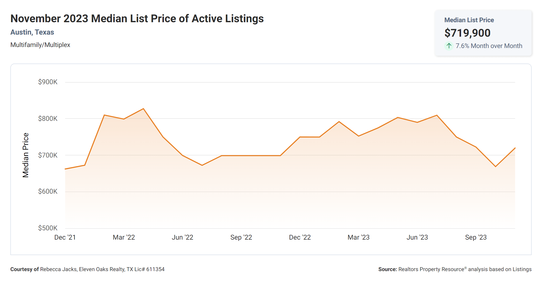The width and height of the screenshot is (542, 284).
Task: Click the Dec '21 x-axis label
Action: click(65, 237)
